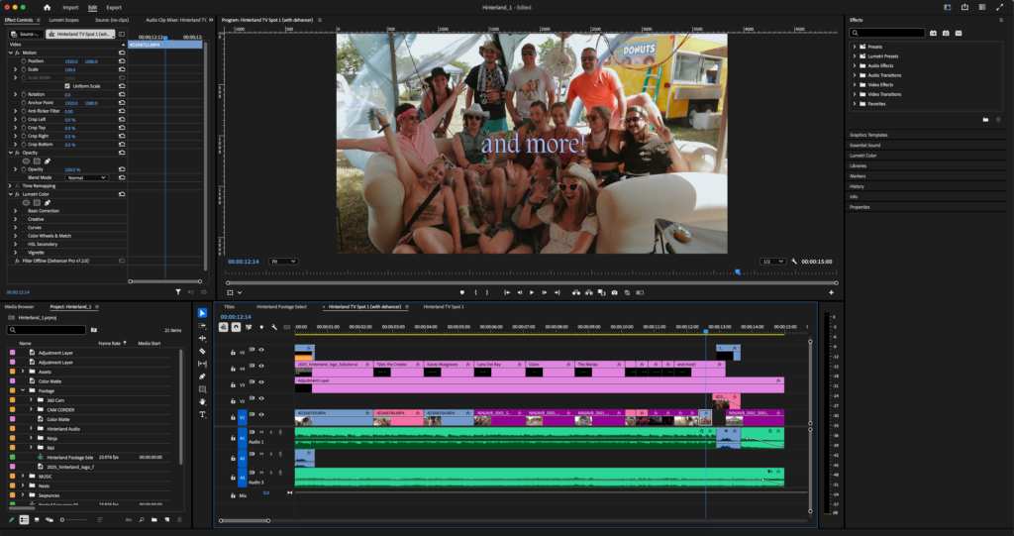The width and height of the screenshot is (1014, 536).
Task: Open the Properties panel
Action: (860, 207)
